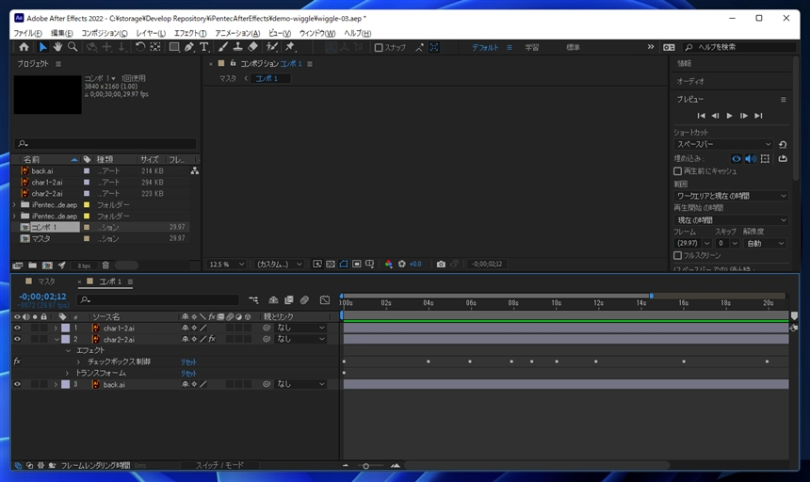Toggle audio inclusion speaker in Preview panel
This screenshot has width=810, height=482.
751,159
